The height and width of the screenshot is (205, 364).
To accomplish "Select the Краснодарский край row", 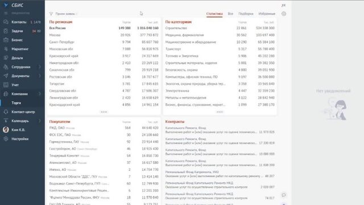I will (104, 105).
